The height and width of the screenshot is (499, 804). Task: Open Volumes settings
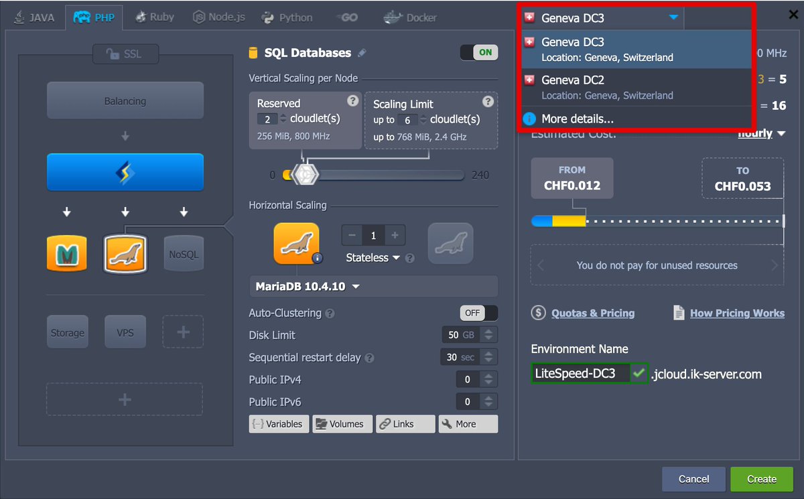pos(342,424)
